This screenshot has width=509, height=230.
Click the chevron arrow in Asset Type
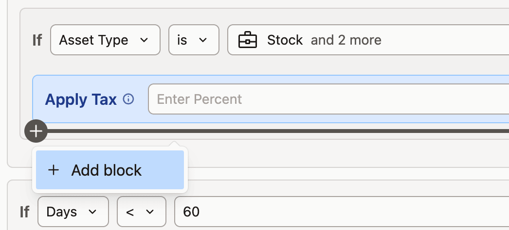[144, 40]
